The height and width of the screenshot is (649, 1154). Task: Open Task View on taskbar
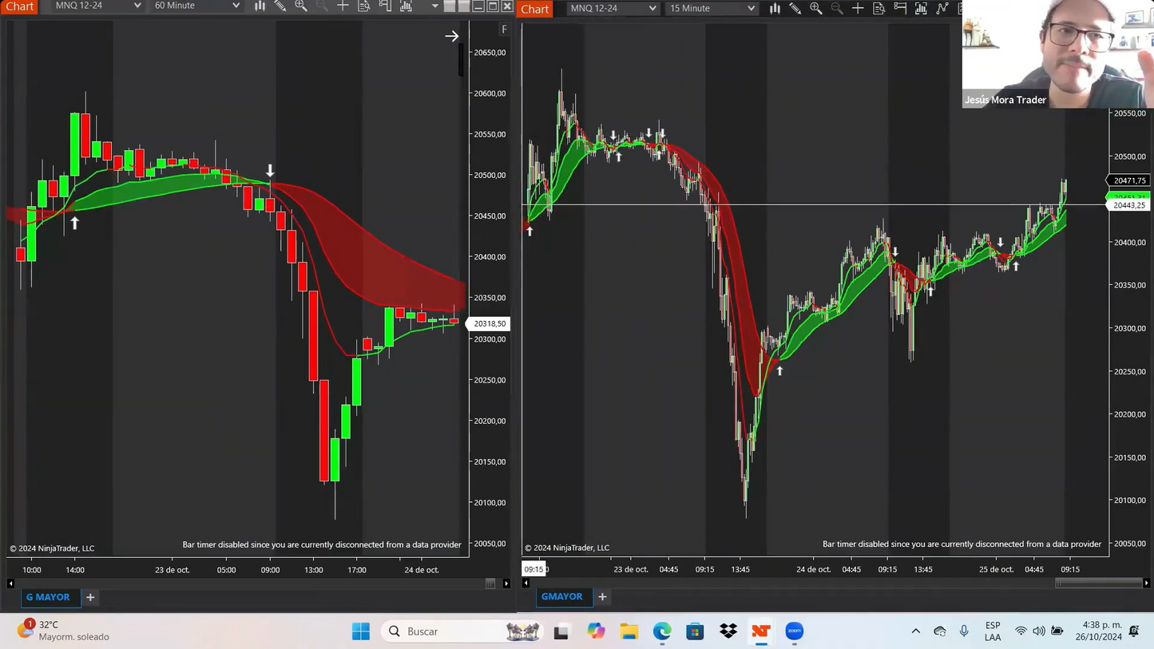point(561,631)
